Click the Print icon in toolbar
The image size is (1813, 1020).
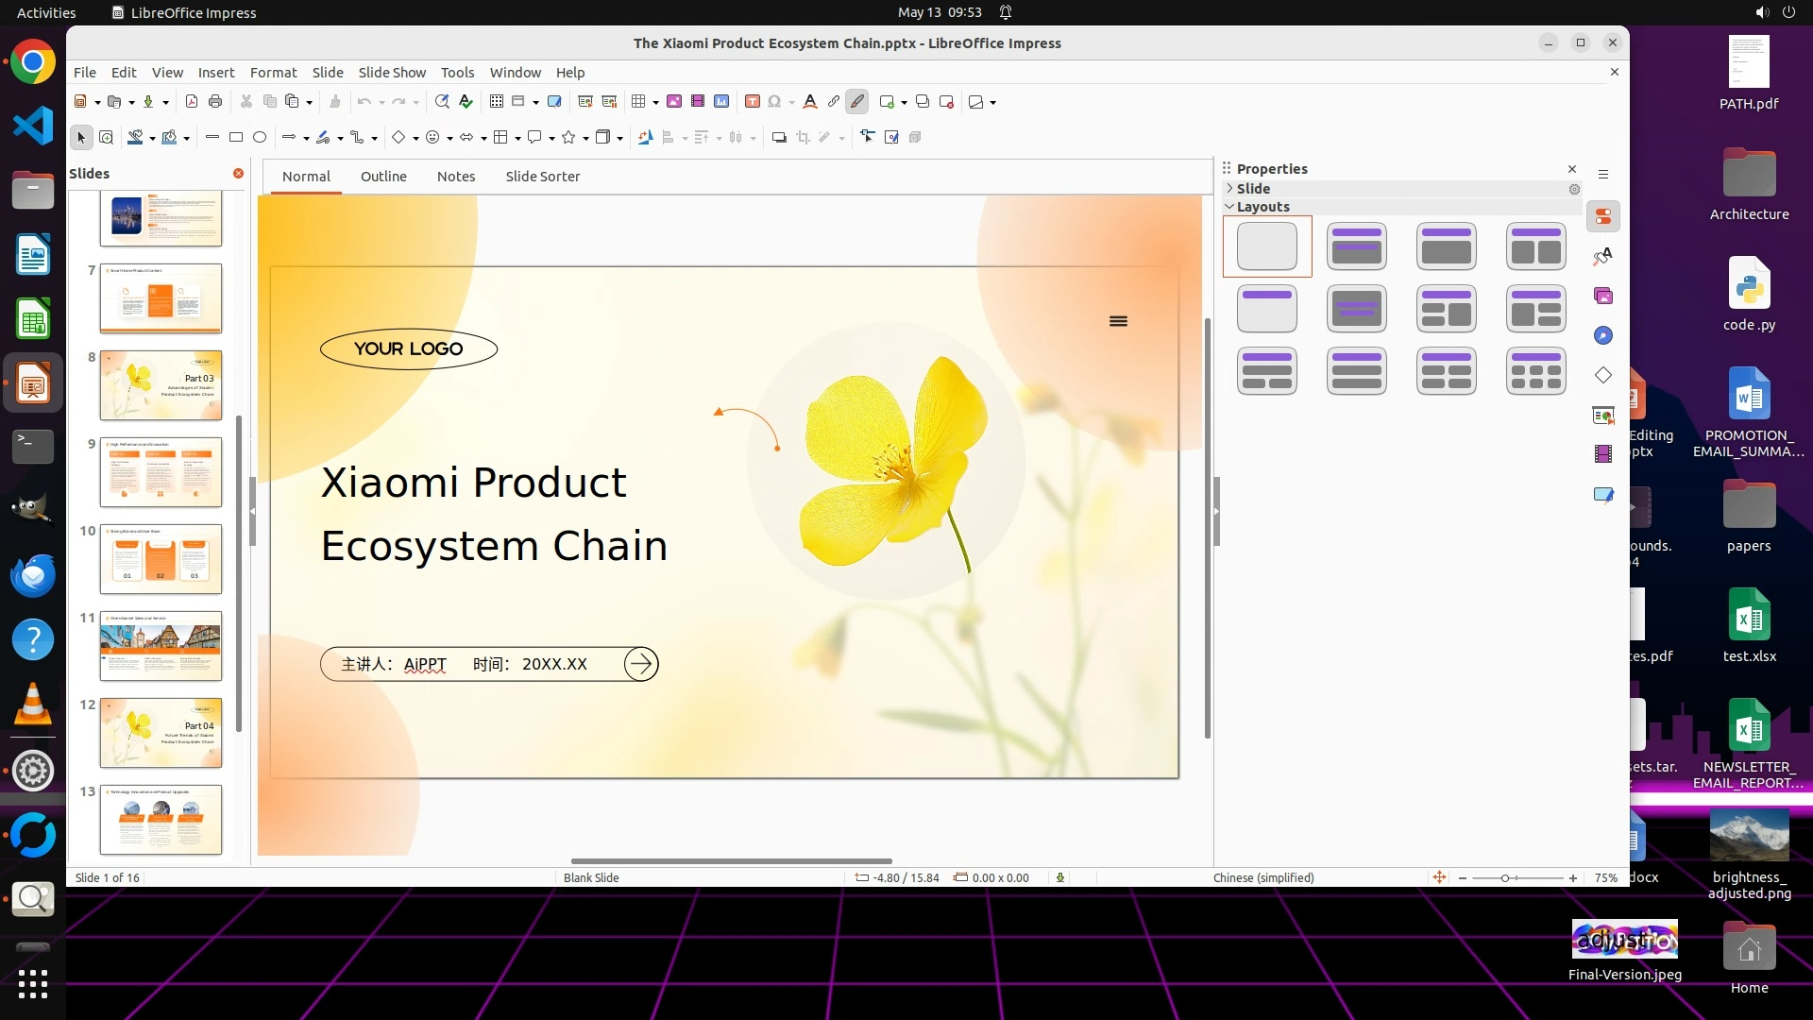coord(215,102)
